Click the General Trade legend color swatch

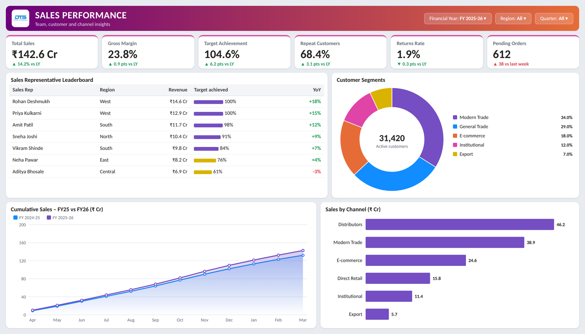coord(455,127)
